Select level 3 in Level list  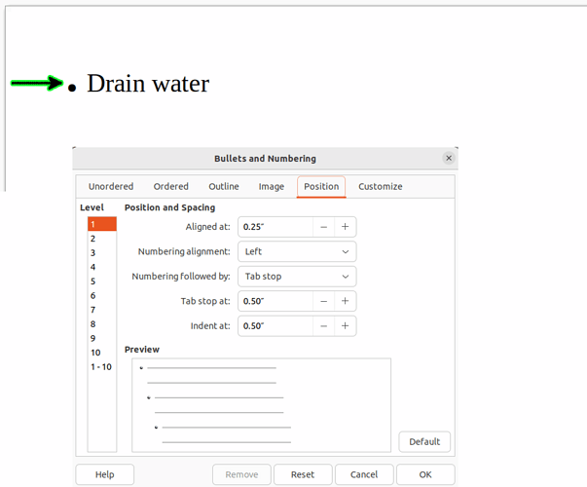[93, 252]
